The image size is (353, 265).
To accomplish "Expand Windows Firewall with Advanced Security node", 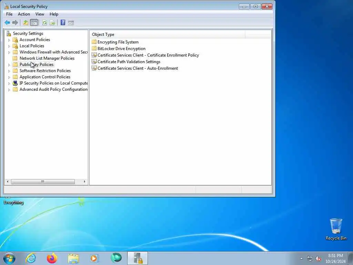I will 9,52.
